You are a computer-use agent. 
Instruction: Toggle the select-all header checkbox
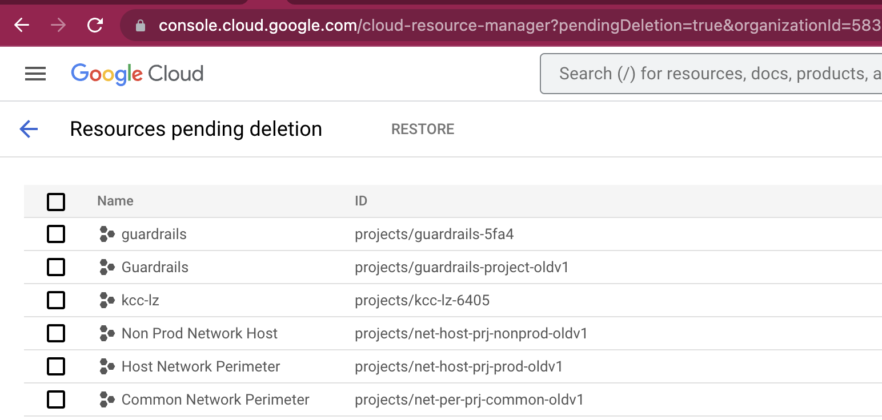56,201
